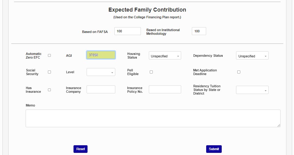Click the Insurance Company text field
Screen dimensions: 294x155
pyautogui.click(x=101, y=89)
